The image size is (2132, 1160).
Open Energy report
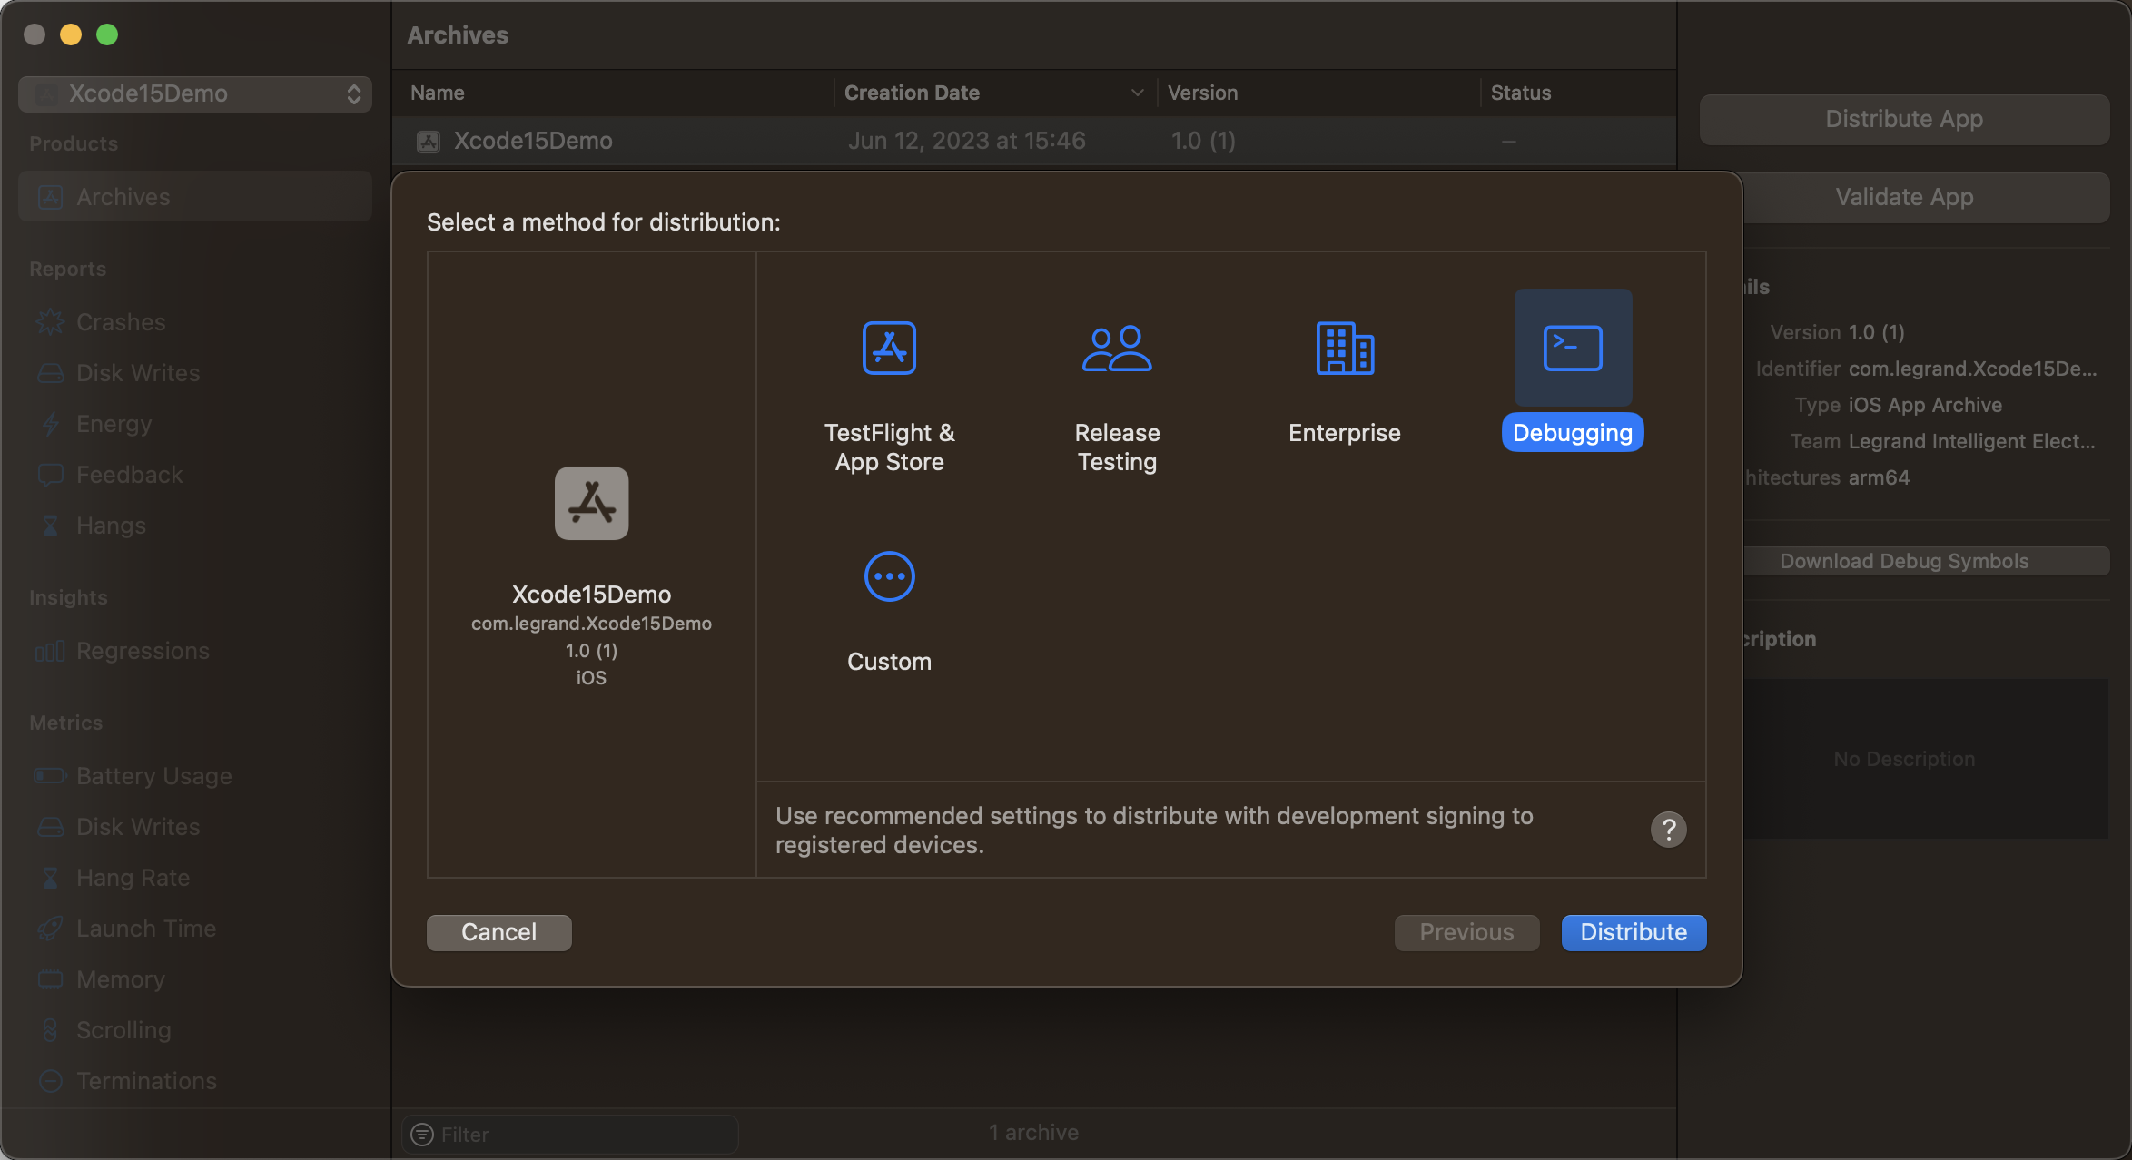[x=114, y=424]
